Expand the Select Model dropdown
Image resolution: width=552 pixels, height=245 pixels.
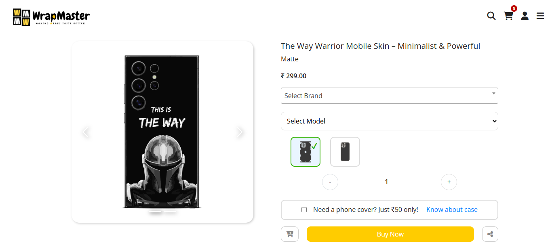point(389,121)
